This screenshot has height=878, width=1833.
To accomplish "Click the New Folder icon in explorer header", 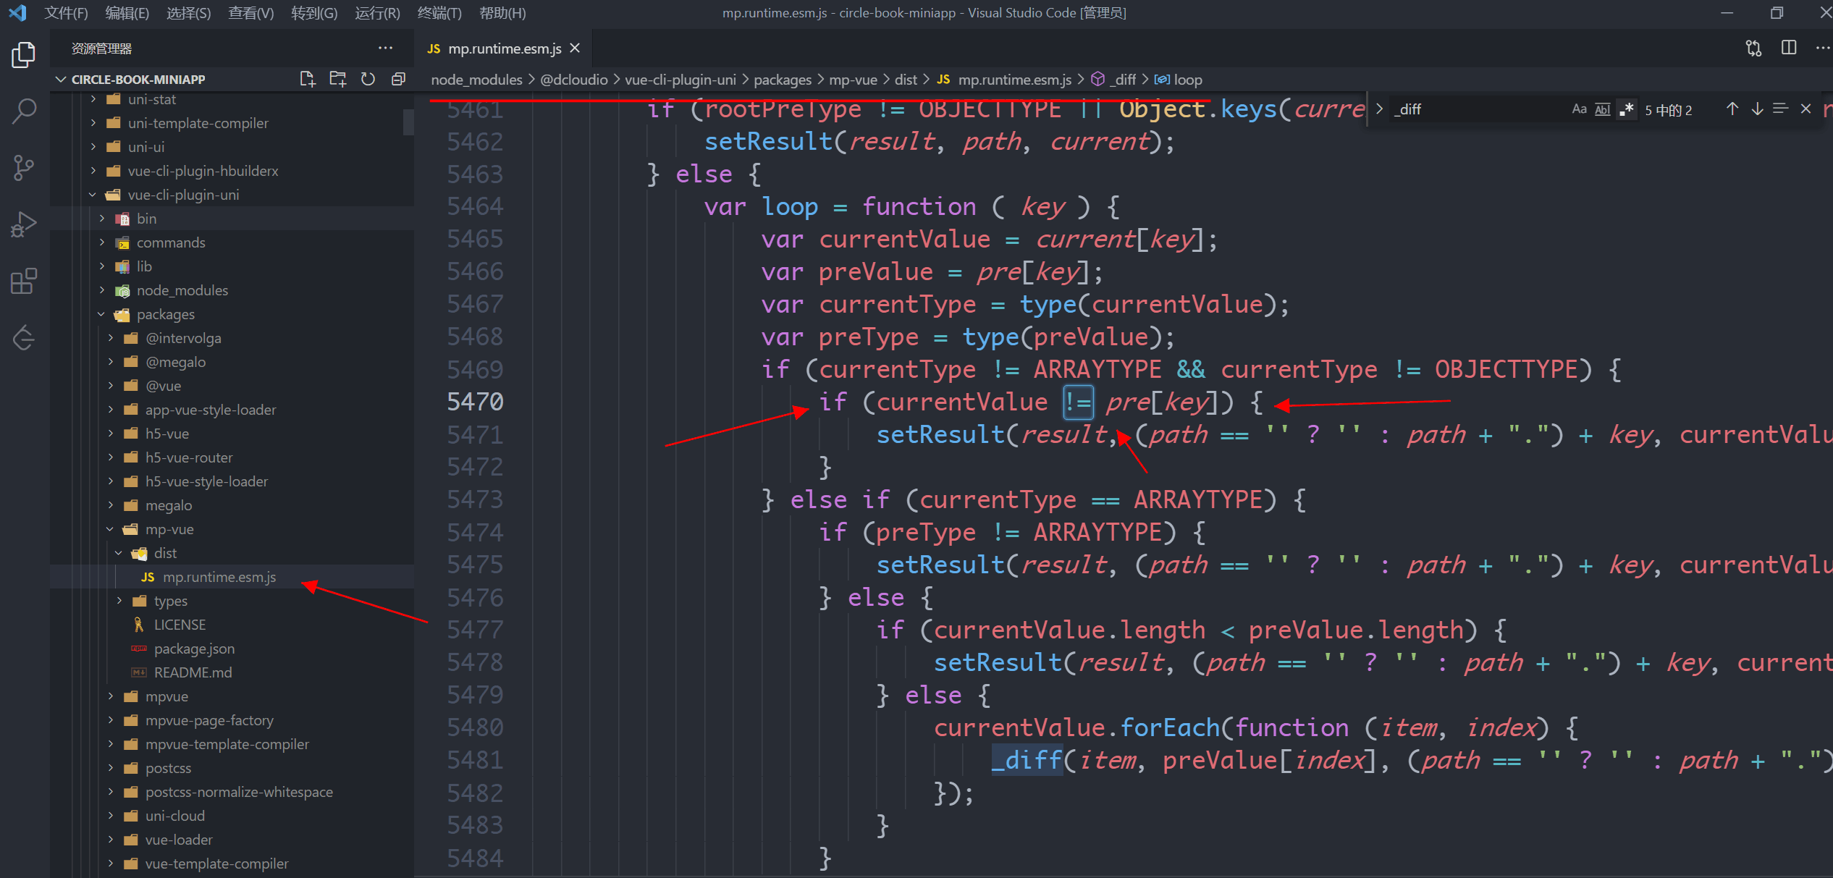I will click(337, 79).
